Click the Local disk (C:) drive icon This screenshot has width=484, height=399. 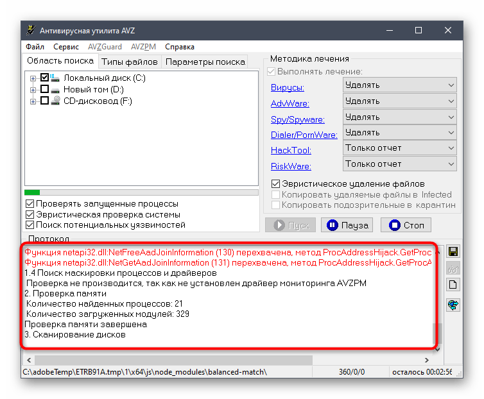[x=55, y=78]
